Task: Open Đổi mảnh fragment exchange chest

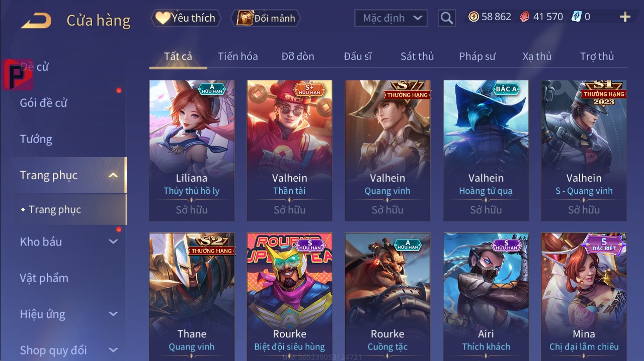Action: coord(266,18)
